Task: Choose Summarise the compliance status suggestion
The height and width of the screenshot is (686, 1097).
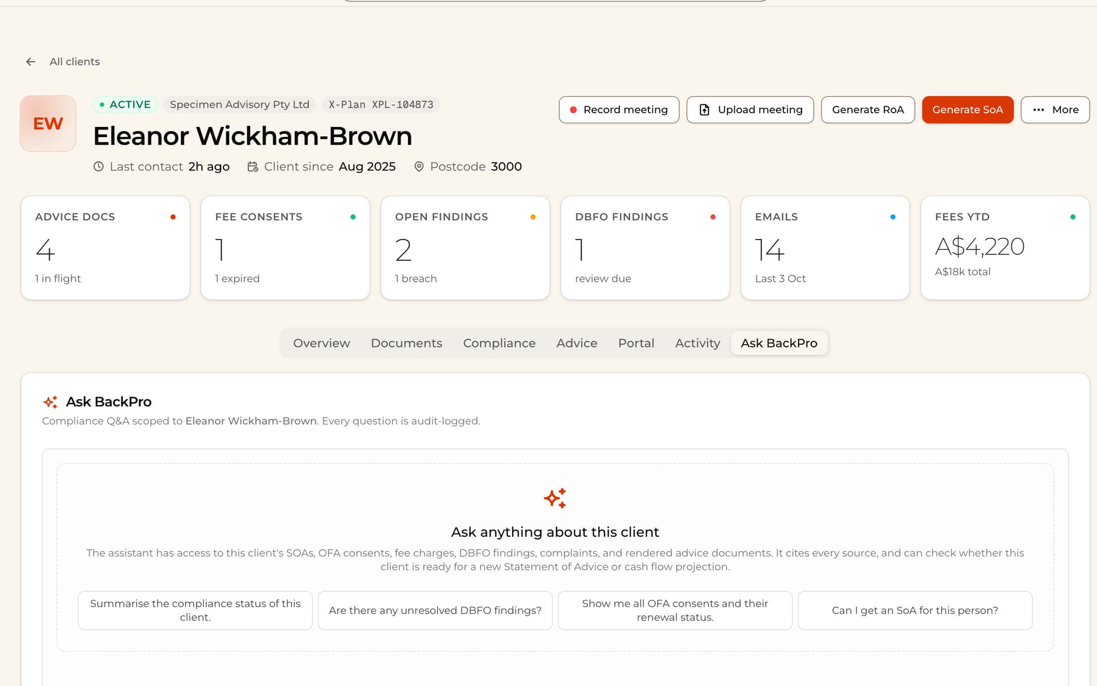Action: point(195,611)
